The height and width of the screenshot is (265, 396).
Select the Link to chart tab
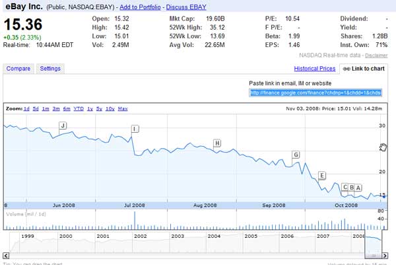point(364,69)
